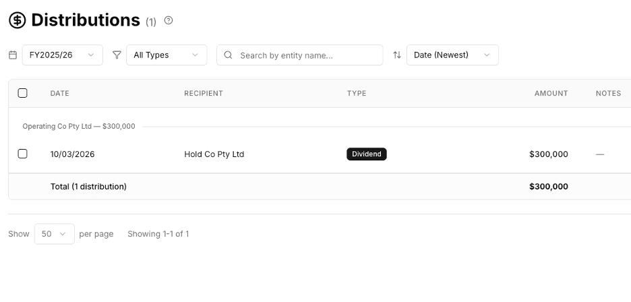Screen dimensions: 631x302
Task: Open the Hold Co Pty Ltd recipient
Action: (x=214, y=154)
